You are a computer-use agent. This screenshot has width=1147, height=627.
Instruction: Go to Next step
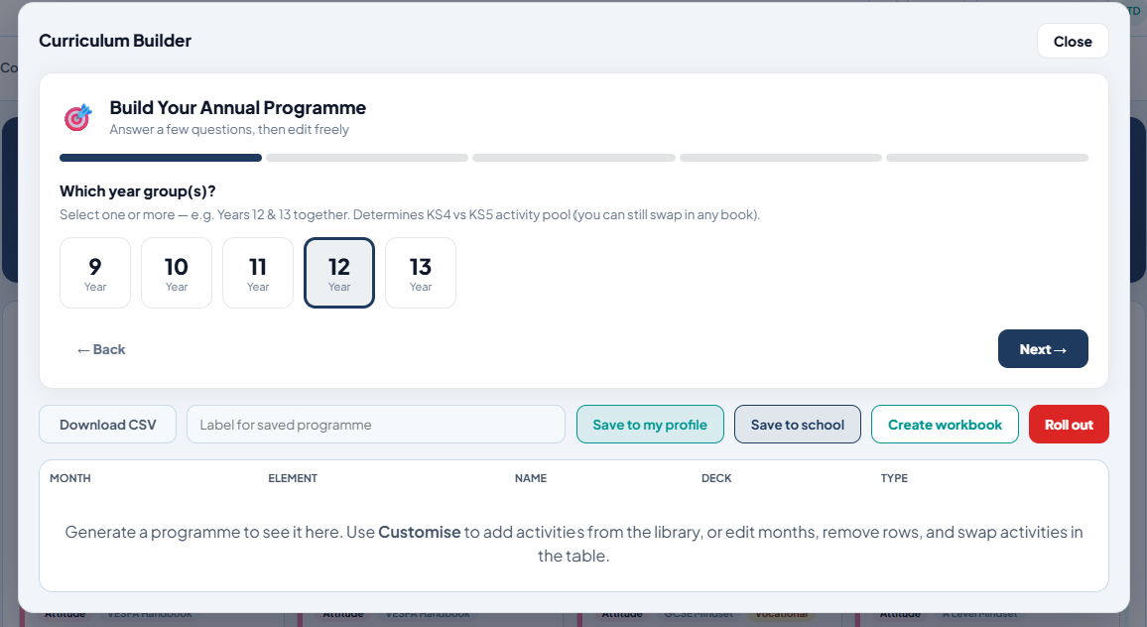click(1043, 349)
